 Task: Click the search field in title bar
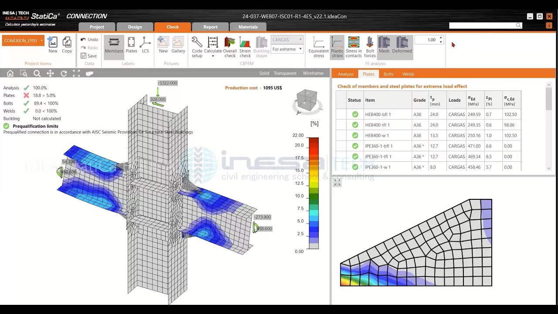click(x=485, y=26)
